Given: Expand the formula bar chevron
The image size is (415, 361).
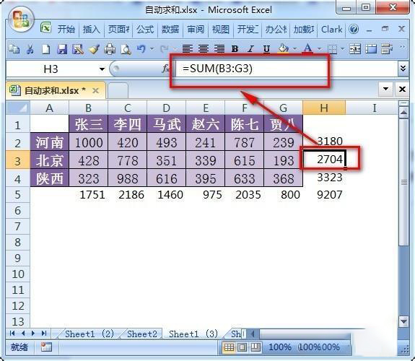Looking at the screenshot, I should [x=403, y=69].
